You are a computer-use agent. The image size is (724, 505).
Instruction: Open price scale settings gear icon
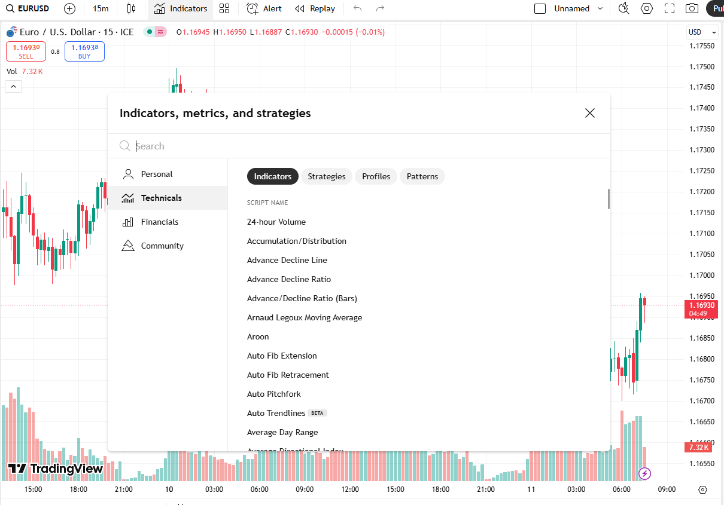(x=702, y=489)
